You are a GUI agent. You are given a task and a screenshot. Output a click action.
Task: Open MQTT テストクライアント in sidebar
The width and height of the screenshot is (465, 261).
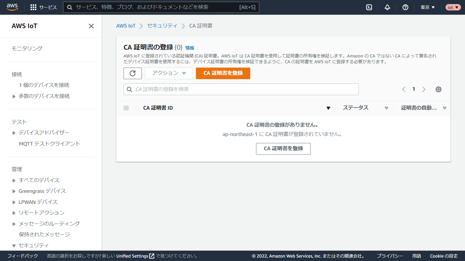point(49,144)
